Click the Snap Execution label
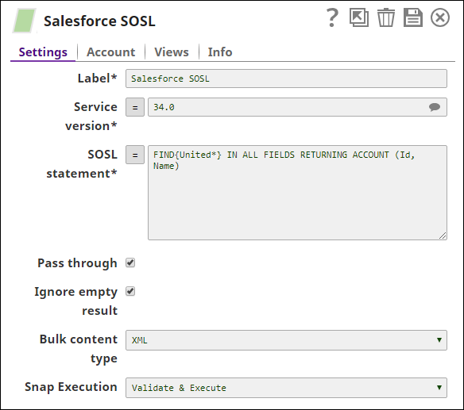 pos(71,387)
